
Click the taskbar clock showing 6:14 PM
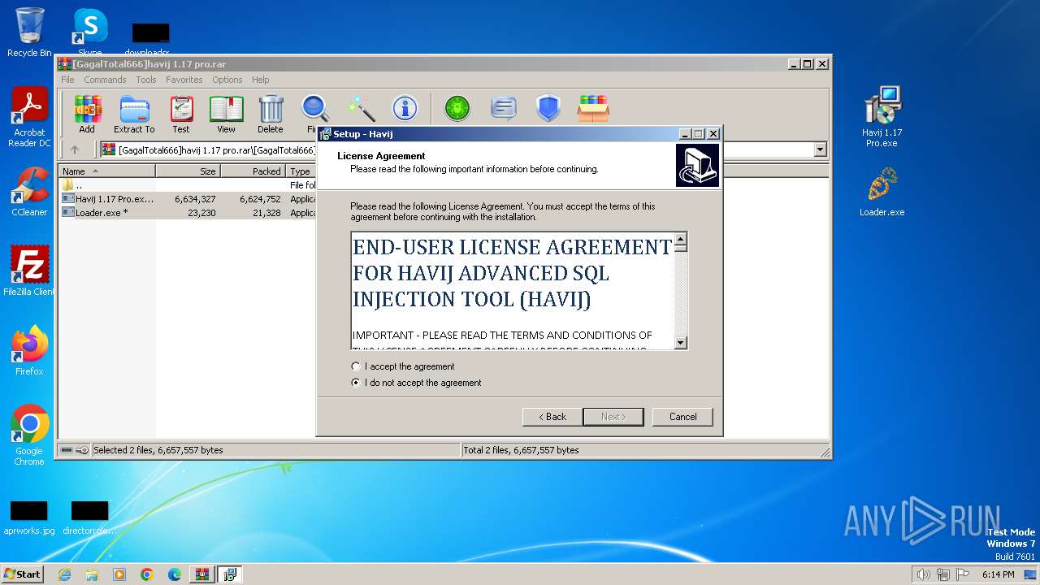tap(998, 574)
